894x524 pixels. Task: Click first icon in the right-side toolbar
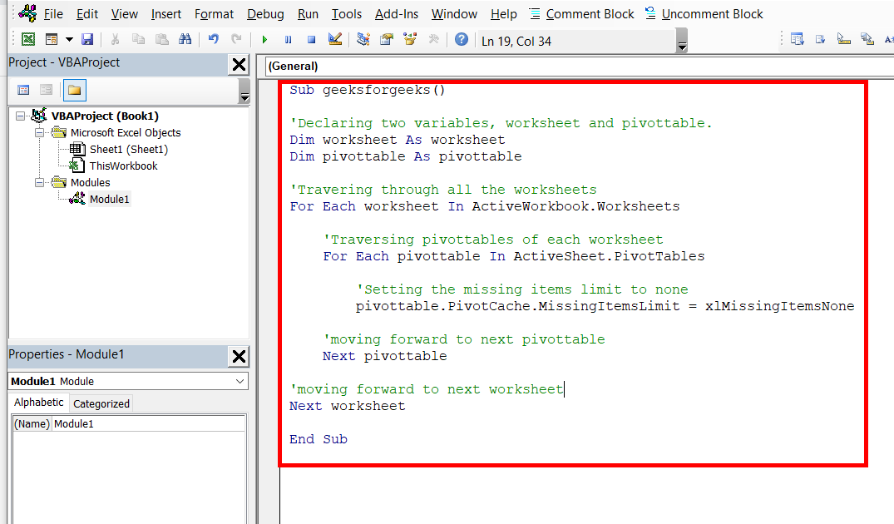[x=797, y=39]
